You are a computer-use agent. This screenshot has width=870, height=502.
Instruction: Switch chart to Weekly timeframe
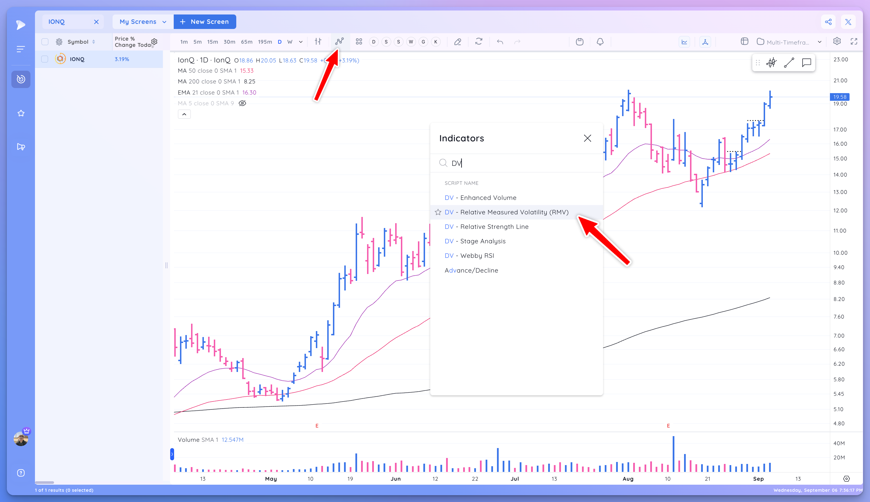click(290, 41)
